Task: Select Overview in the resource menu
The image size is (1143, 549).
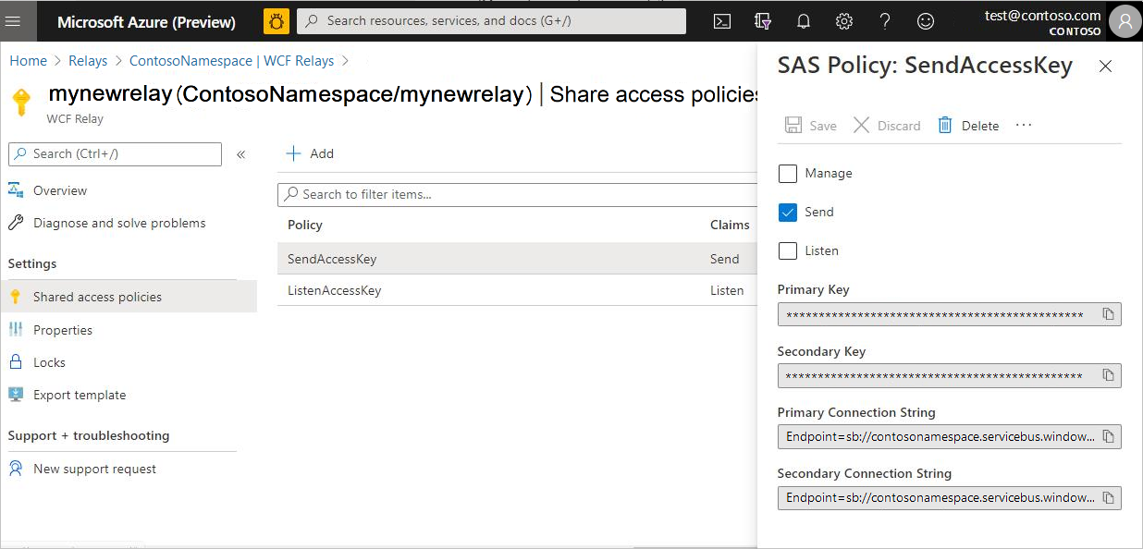Action: [x=62, y=190]
